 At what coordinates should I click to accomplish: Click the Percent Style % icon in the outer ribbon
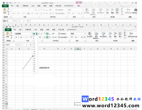(73, 14)
